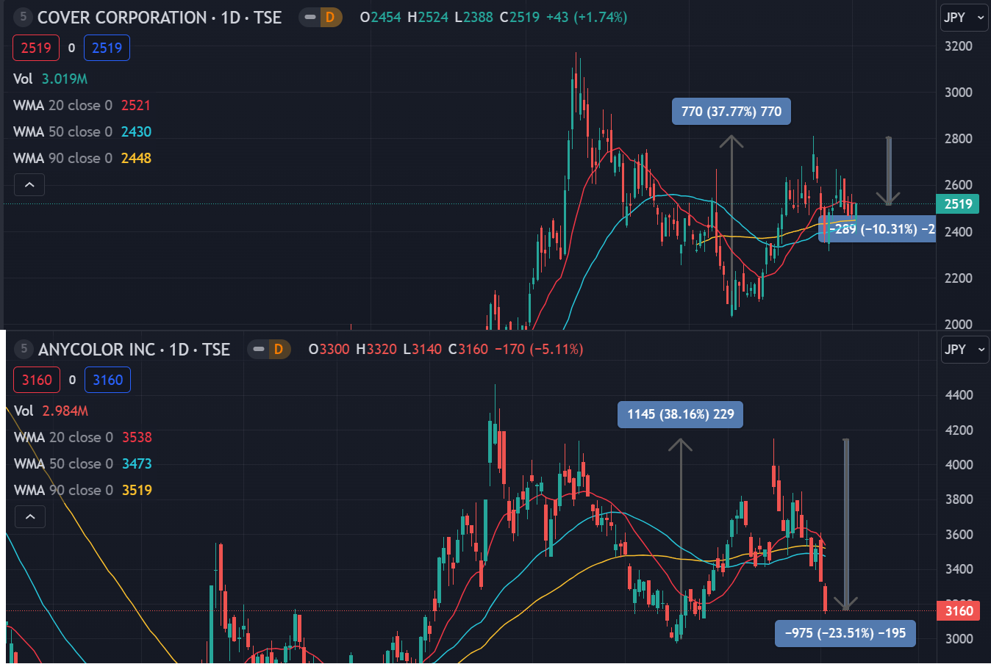Image resolution: width=991 pixels, height=664 pixels.
Task: Click the -170 (-5.11%) change value
Action: click(538, 349)
